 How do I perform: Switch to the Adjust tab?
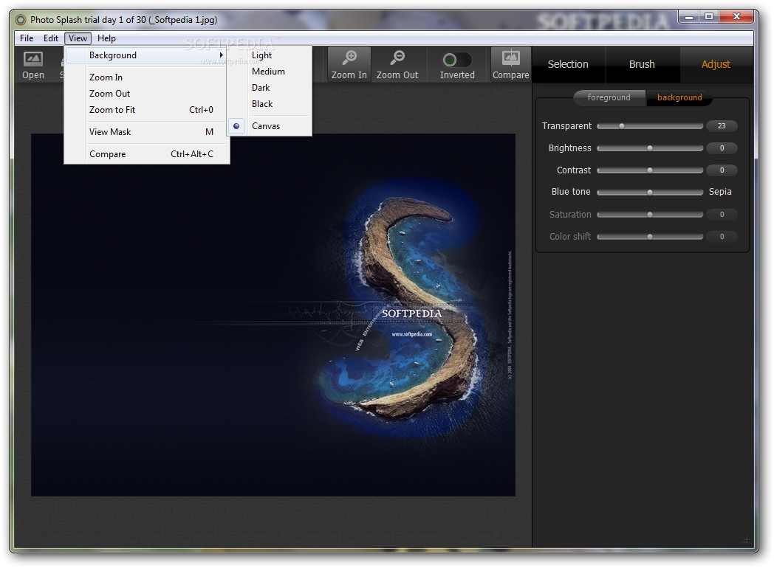[716, 65]
